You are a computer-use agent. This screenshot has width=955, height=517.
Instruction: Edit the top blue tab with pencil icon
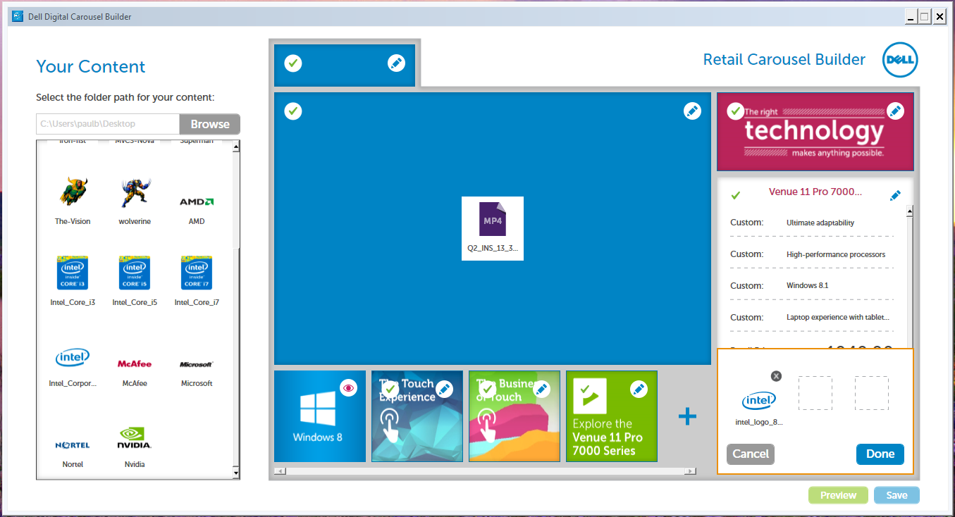point(396,63)
